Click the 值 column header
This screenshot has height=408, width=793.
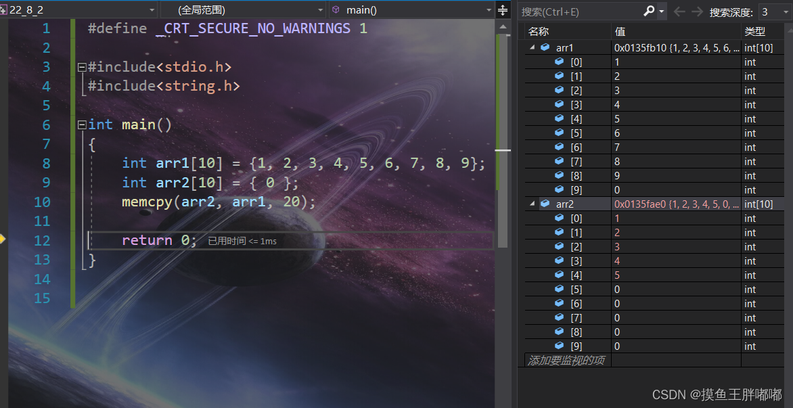676,31
